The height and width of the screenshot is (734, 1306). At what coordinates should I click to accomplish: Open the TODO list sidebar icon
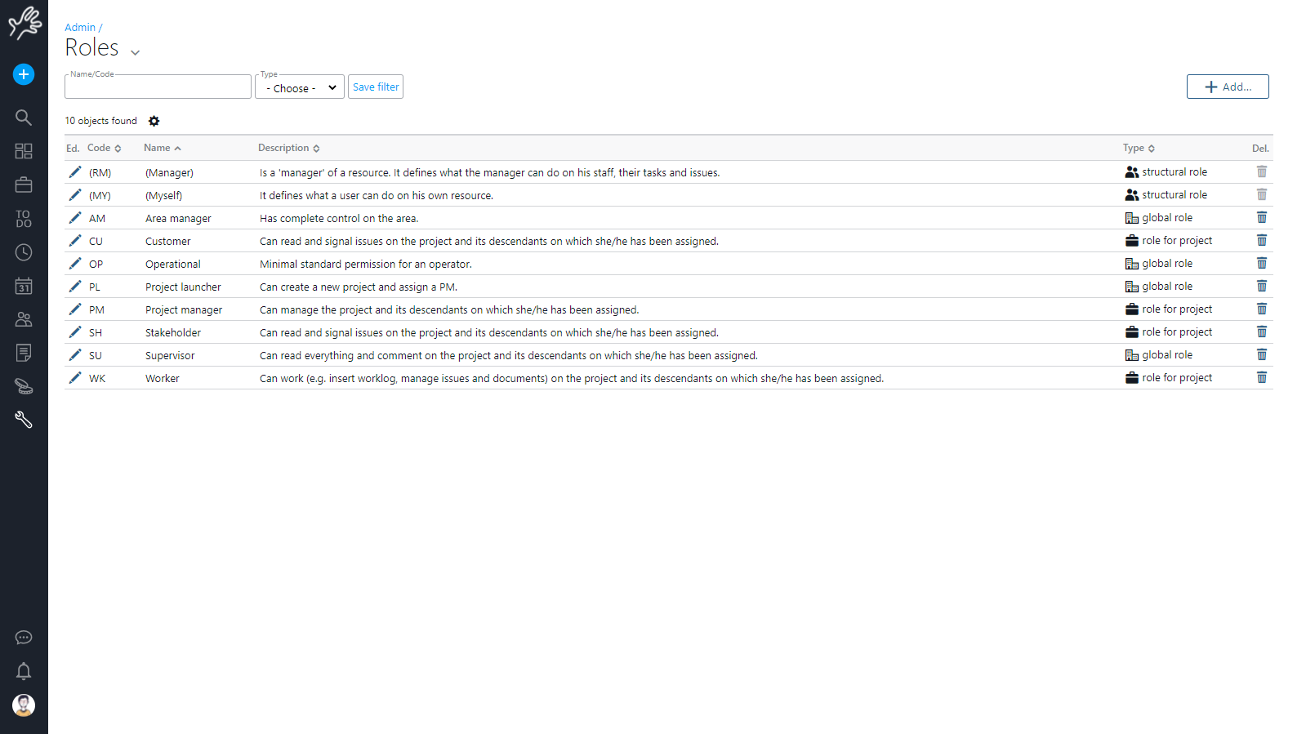24,219
